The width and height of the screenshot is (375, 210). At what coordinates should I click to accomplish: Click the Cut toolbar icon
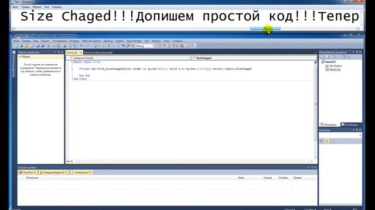49,46
